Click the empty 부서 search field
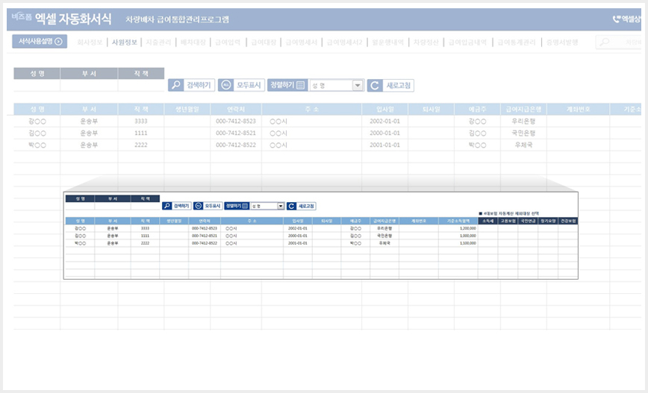648x393 pixels. [x=90, y=86]
